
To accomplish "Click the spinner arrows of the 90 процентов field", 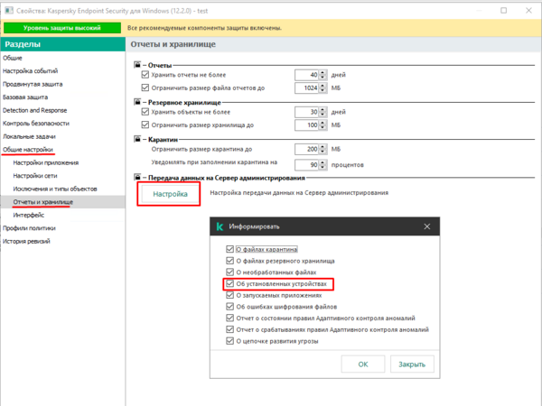I will coord(322,165).
